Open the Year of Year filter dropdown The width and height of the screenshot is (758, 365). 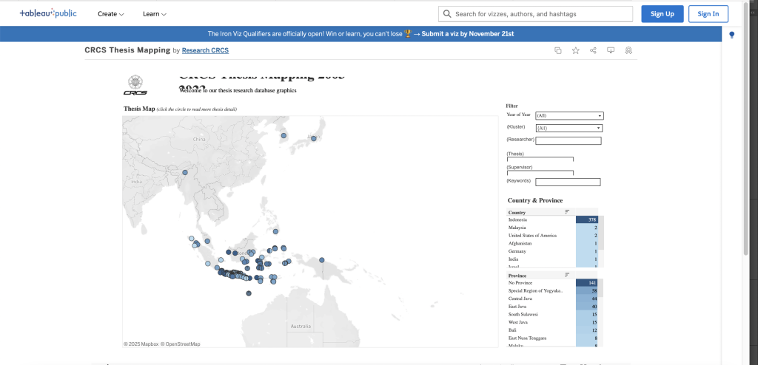pos(568,115)
